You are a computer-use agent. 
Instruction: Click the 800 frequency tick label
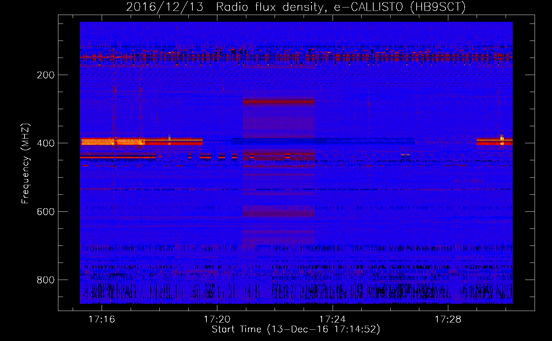tap(46, 280)
